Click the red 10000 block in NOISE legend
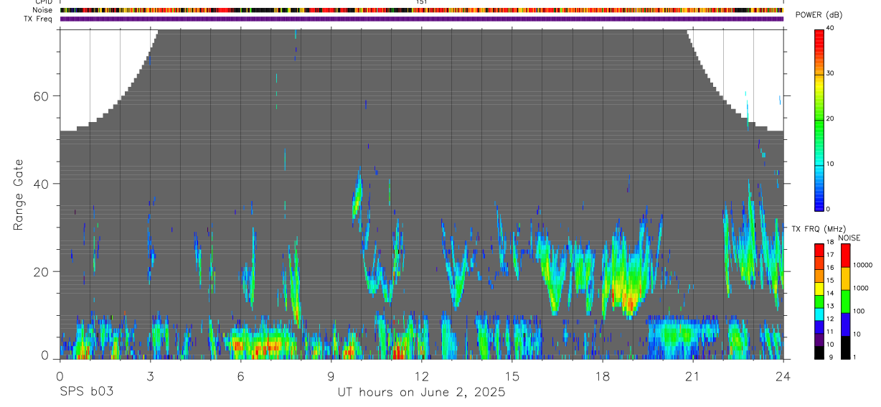The width and height of the screenshot is (881, 407). point(845,256)
